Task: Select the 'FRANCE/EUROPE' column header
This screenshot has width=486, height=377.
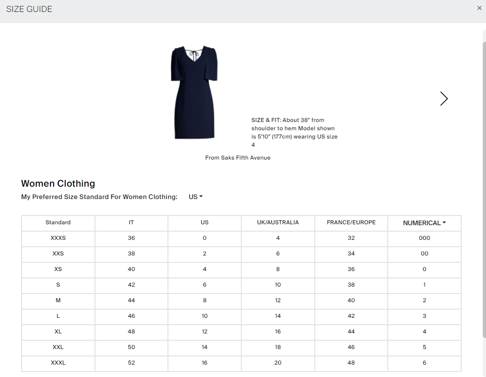Action: (x=351, y=222)
